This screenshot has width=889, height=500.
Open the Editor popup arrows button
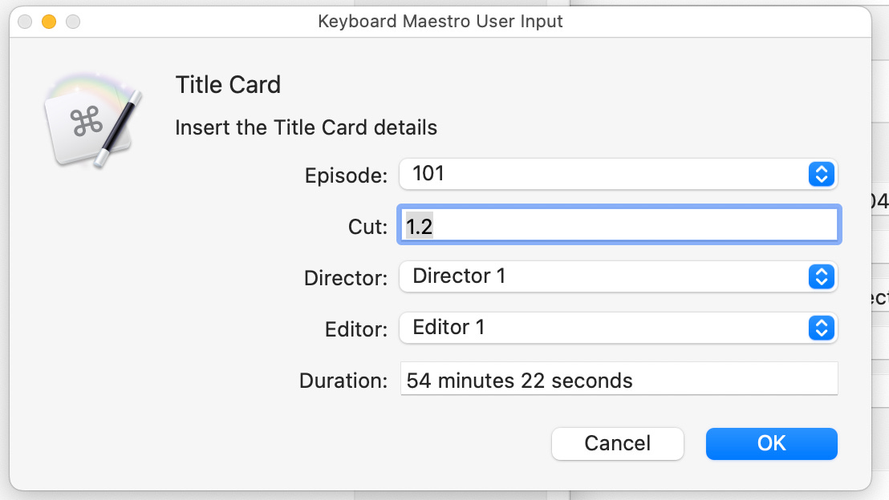[821, 328]
